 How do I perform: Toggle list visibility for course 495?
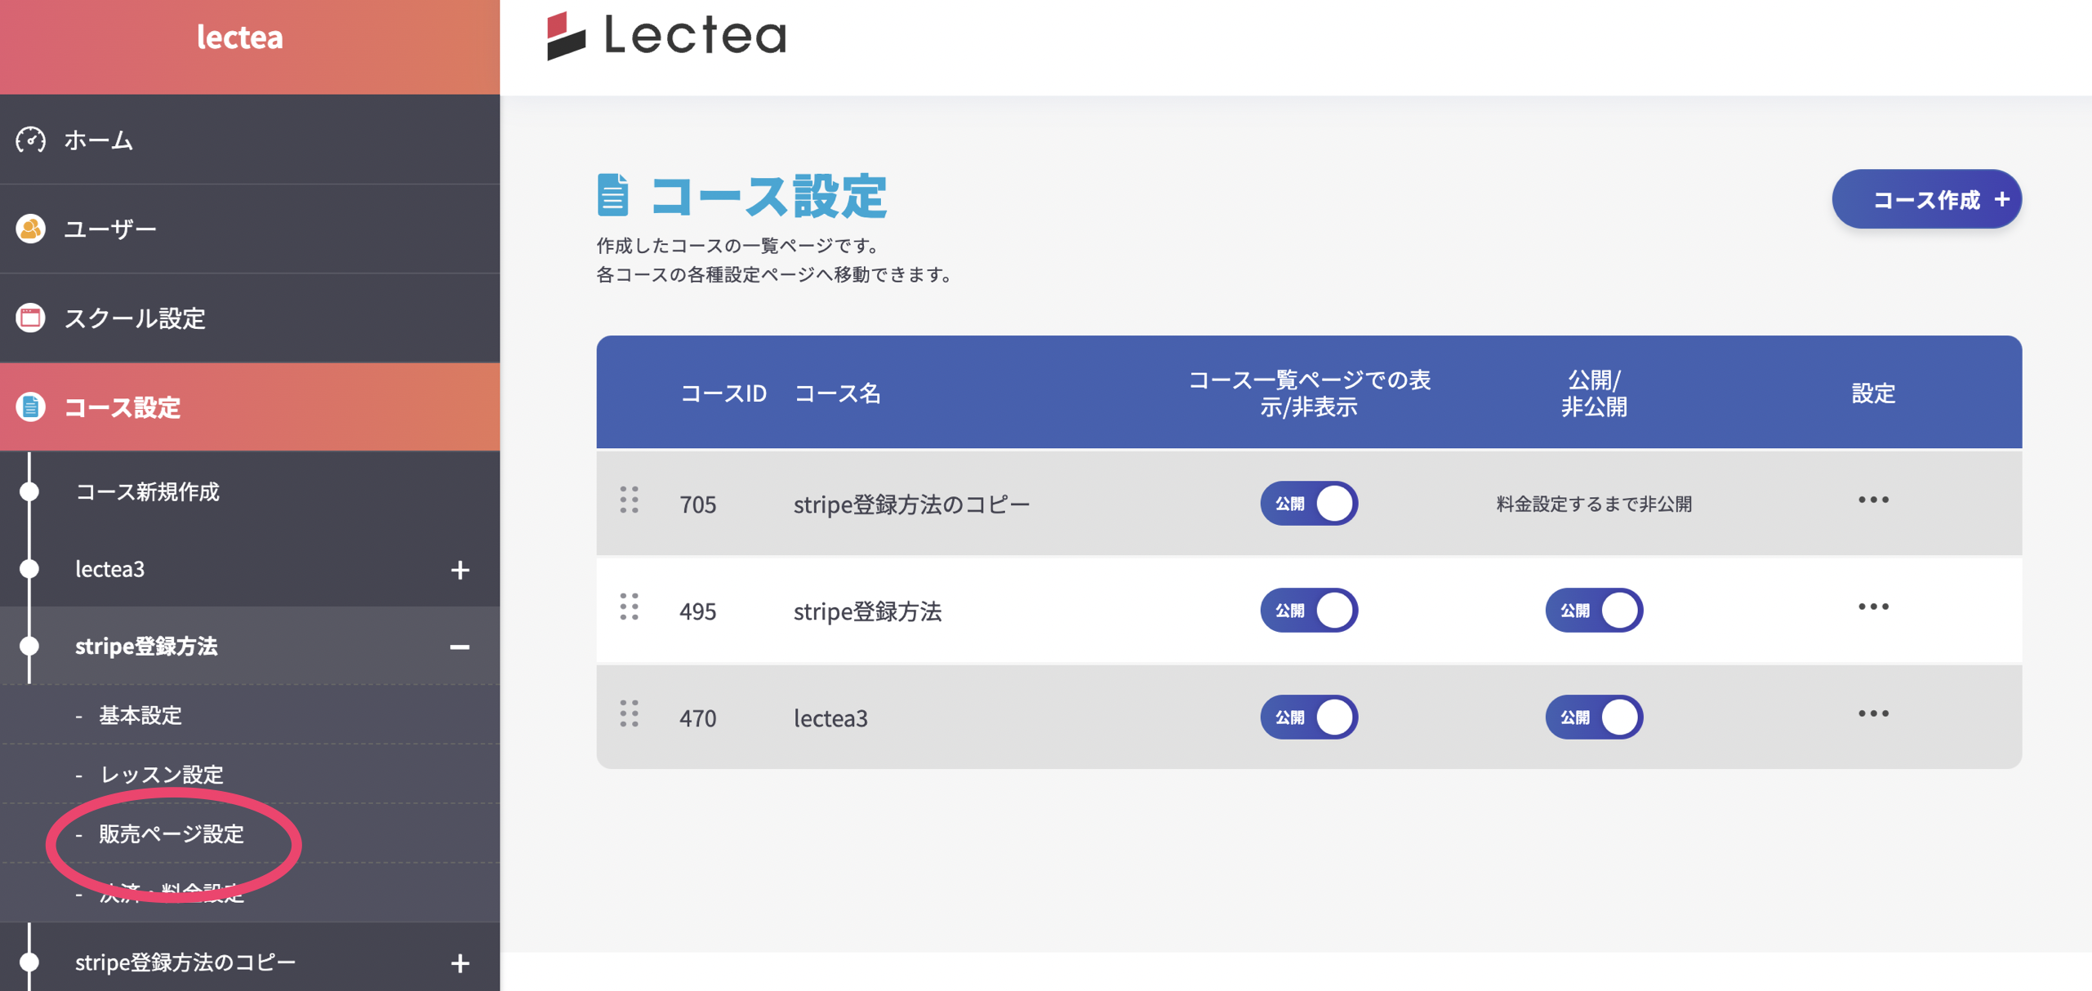1308,610
